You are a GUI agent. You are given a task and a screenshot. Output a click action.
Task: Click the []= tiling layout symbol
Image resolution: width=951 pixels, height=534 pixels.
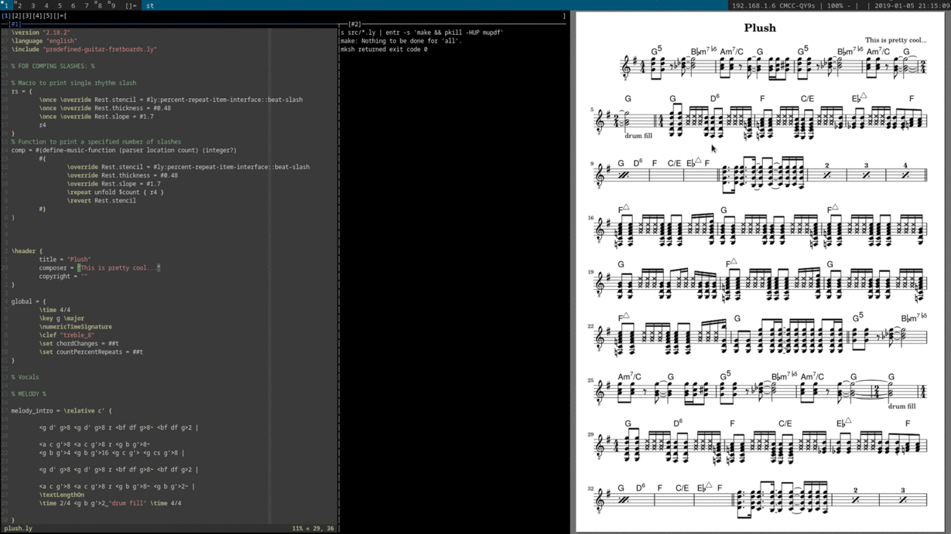(x=131, y=5)
